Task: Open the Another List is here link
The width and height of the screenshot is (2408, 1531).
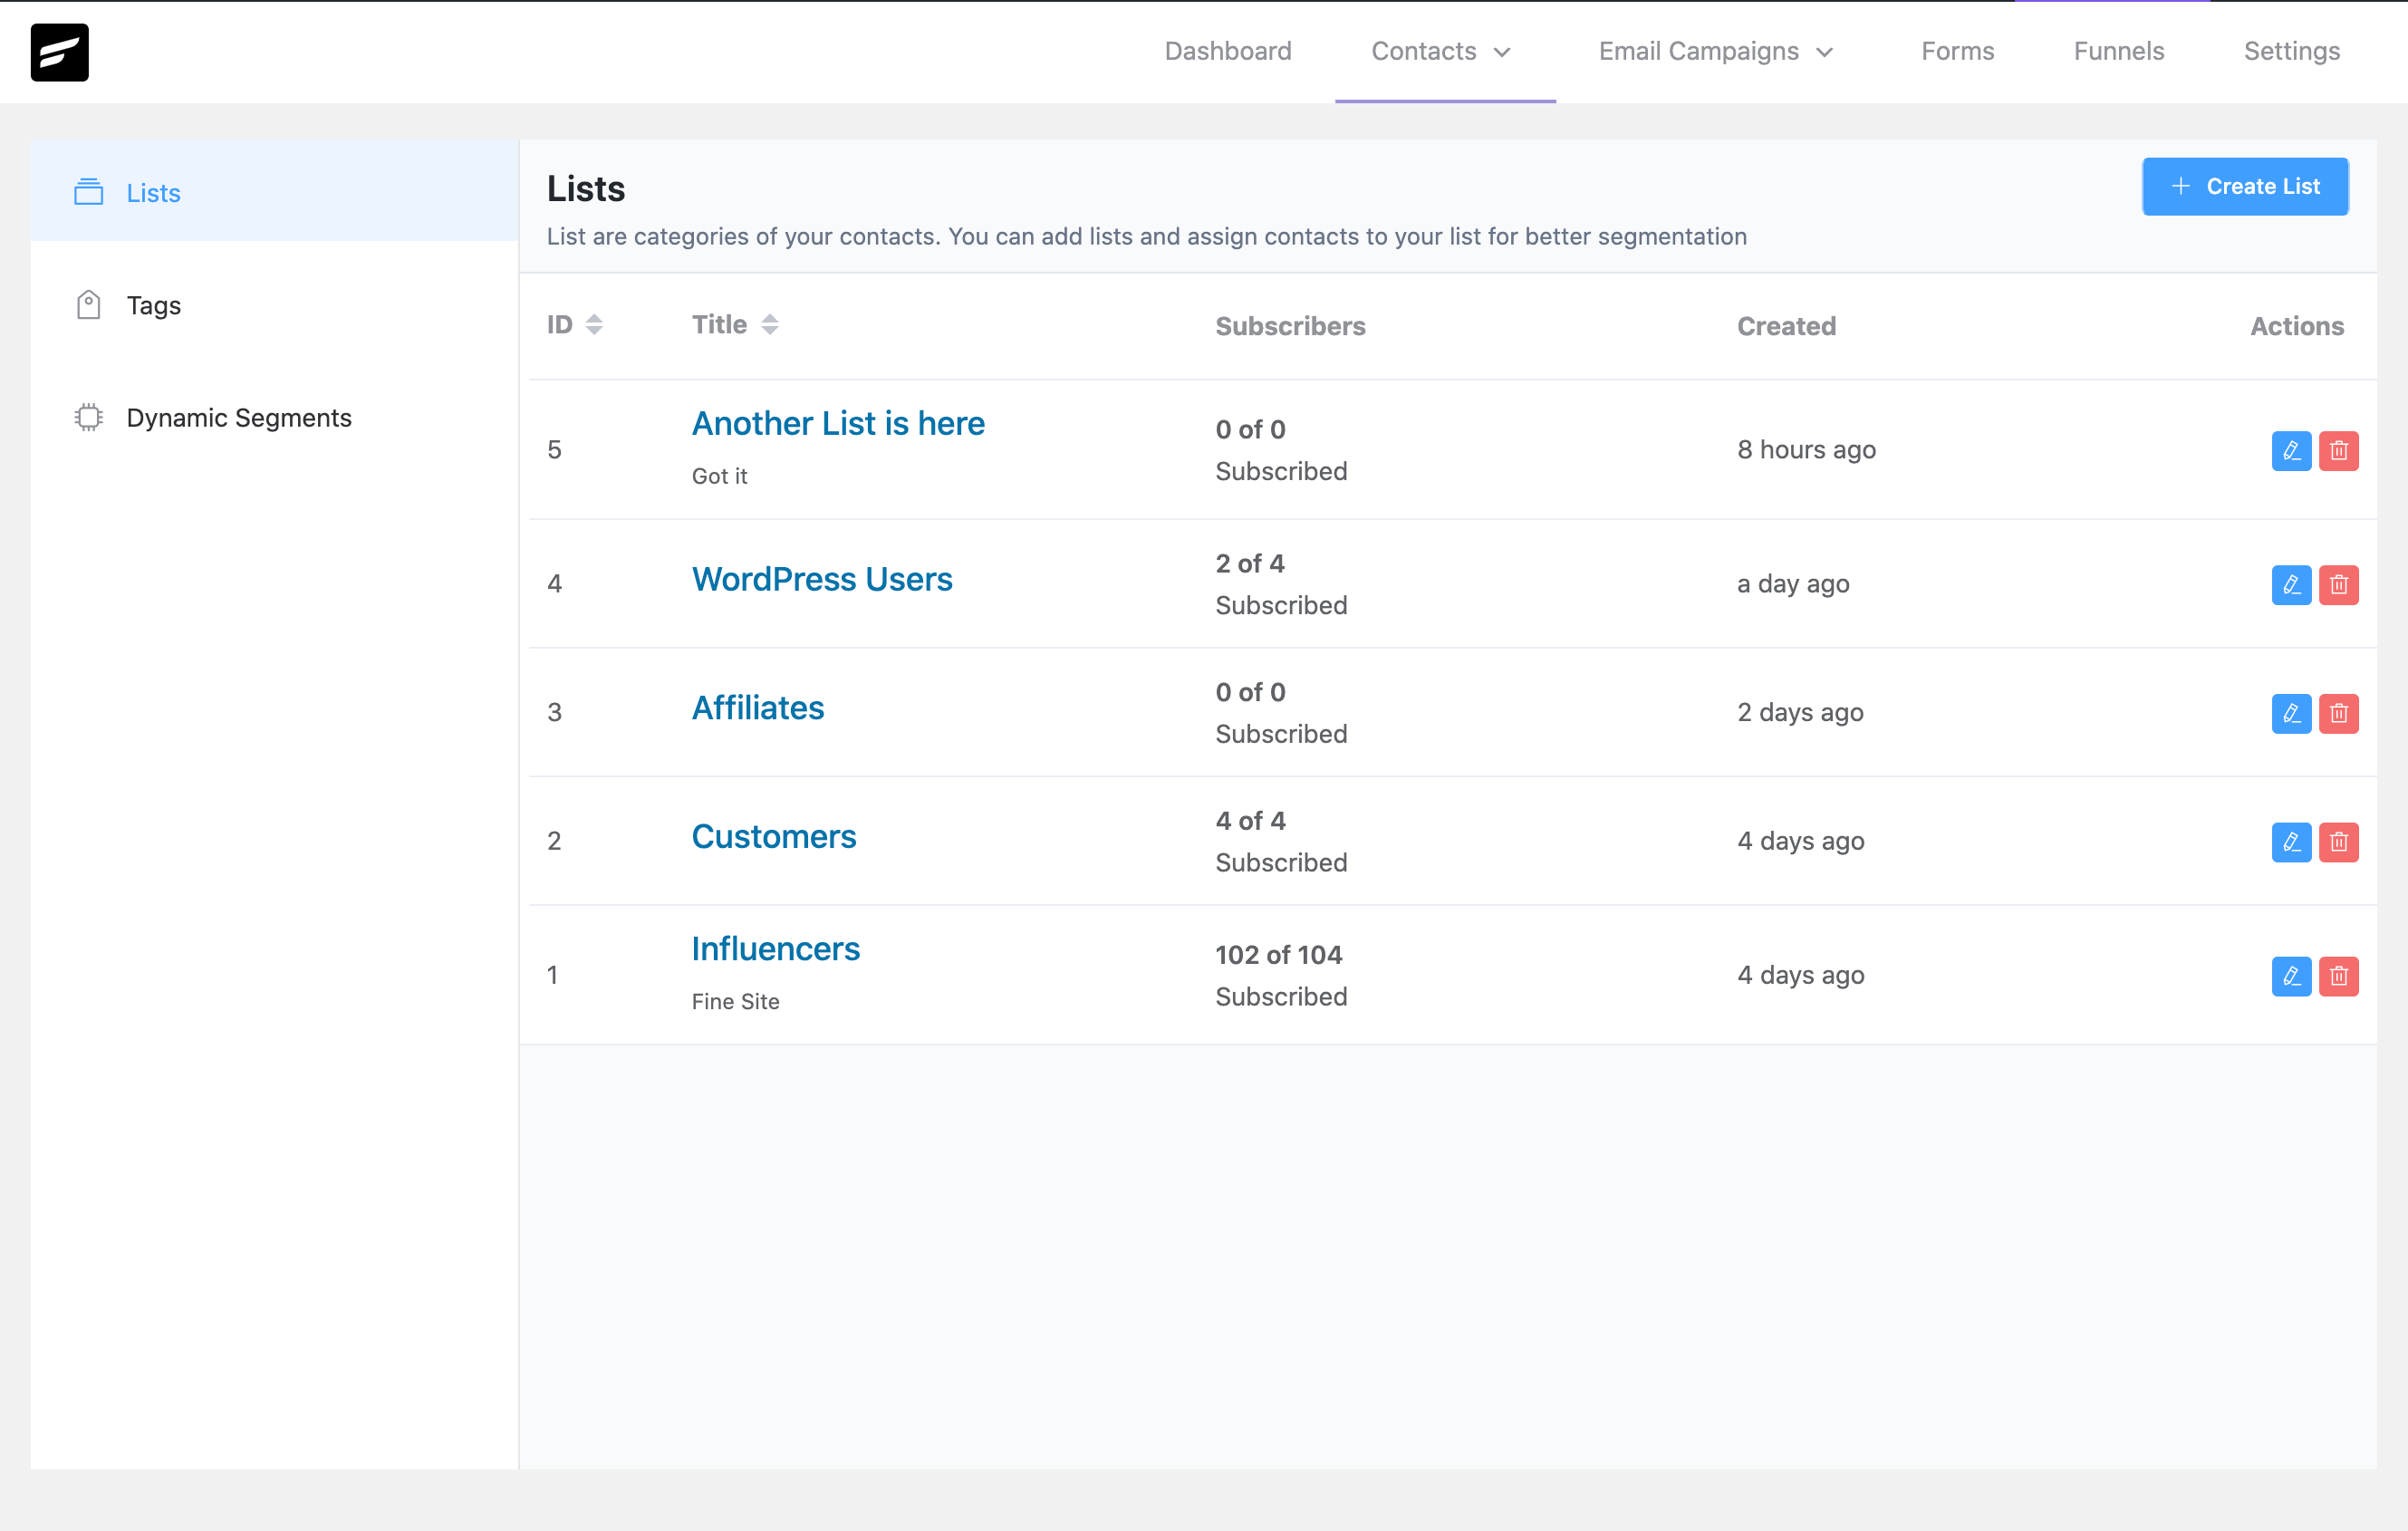Action: [838, 423]
